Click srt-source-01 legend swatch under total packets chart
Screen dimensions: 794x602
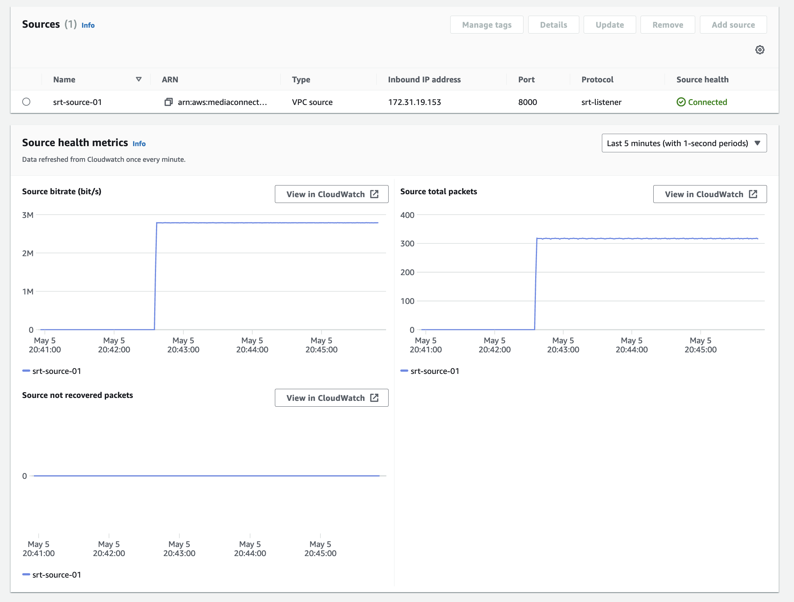coord(404,371)
